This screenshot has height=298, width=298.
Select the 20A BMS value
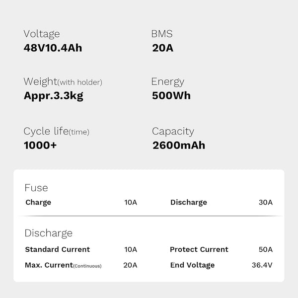tap(163, 48)
